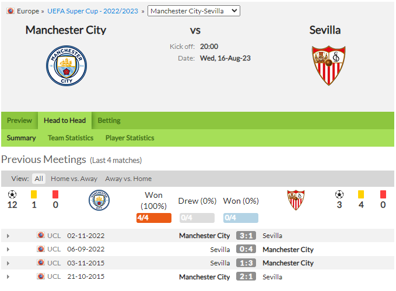The height and width of the screenshot is (291, 396).
Task: Select the Home vs. Away view filter
Action: [x=74, y=179]
